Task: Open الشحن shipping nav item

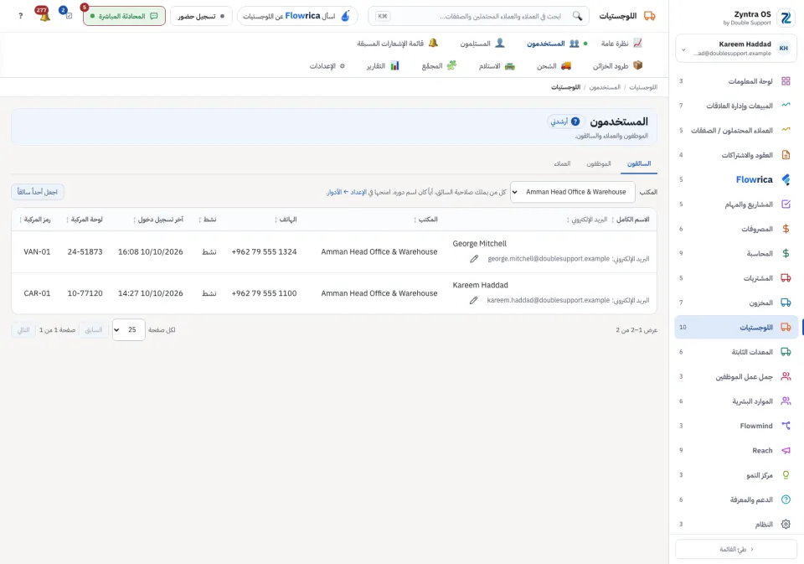Action: [x=554, y=65]
